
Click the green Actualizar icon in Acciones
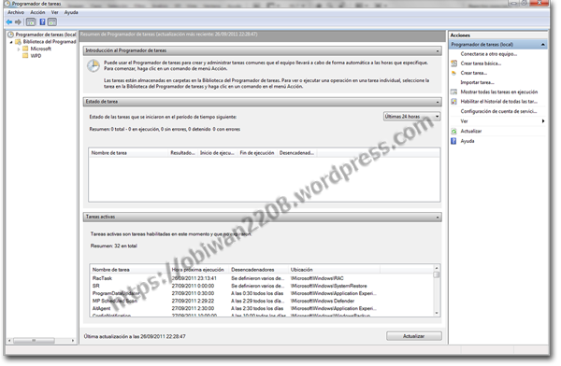coord(454,131)
